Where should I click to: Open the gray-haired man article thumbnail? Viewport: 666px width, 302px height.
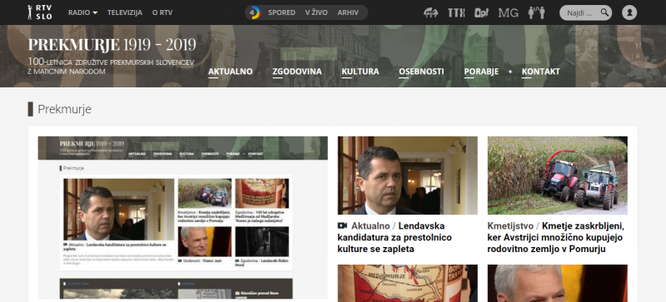point(557,284)
